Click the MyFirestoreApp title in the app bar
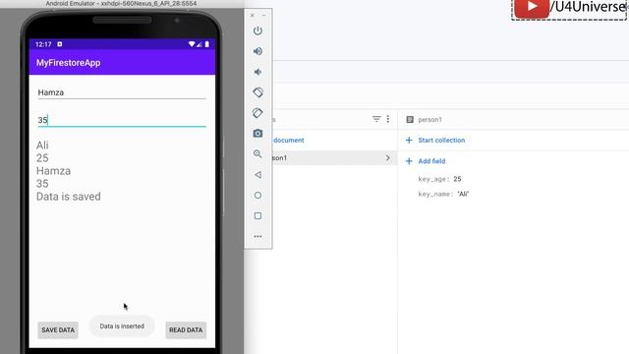Screen dimensions: 629x354 (68, 63)
